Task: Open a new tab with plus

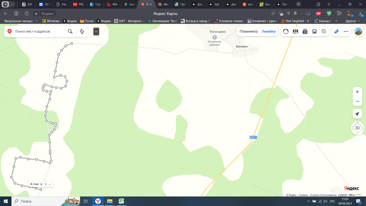Action: (x=299, y=4)
